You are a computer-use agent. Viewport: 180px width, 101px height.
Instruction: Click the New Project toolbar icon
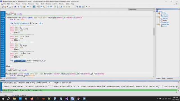click(3, 7)
